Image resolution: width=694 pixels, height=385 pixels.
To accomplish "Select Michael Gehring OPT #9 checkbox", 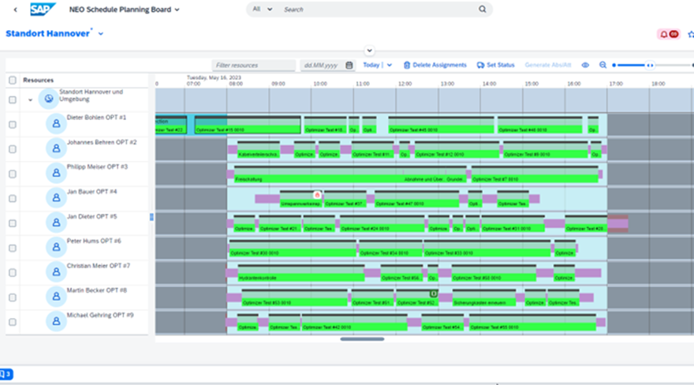I will [13, 322].
